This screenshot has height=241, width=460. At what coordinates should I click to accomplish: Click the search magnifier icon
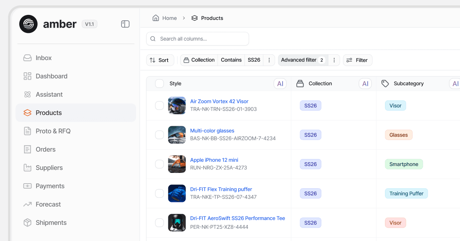(153, 39)
